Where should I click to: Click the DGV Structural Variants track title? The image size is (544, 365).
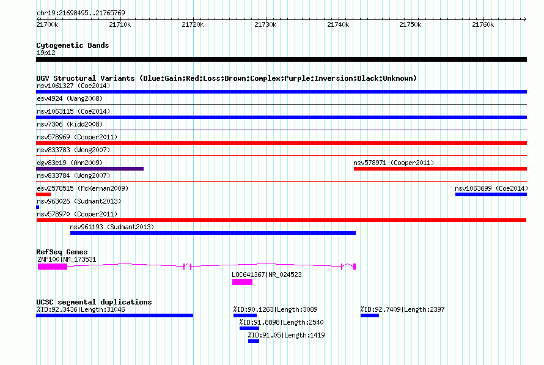227,78
